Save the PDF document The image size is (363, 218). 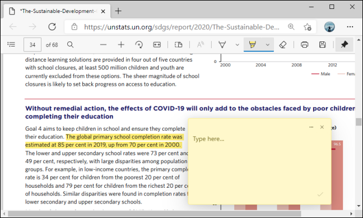(x=322, y=44)
